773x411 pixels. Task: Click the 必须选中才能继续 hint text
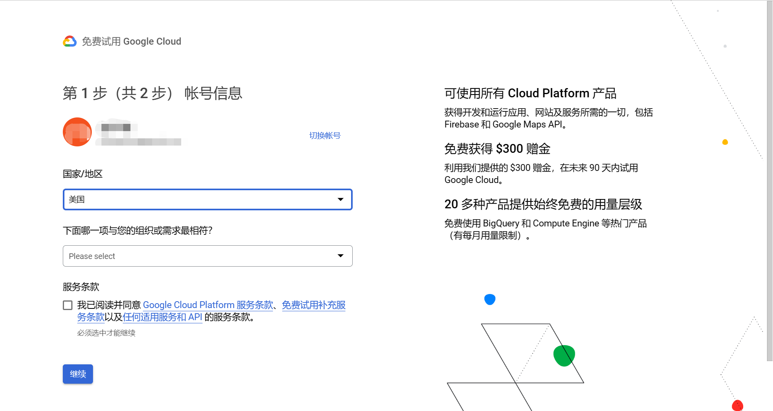coord(106,333)
